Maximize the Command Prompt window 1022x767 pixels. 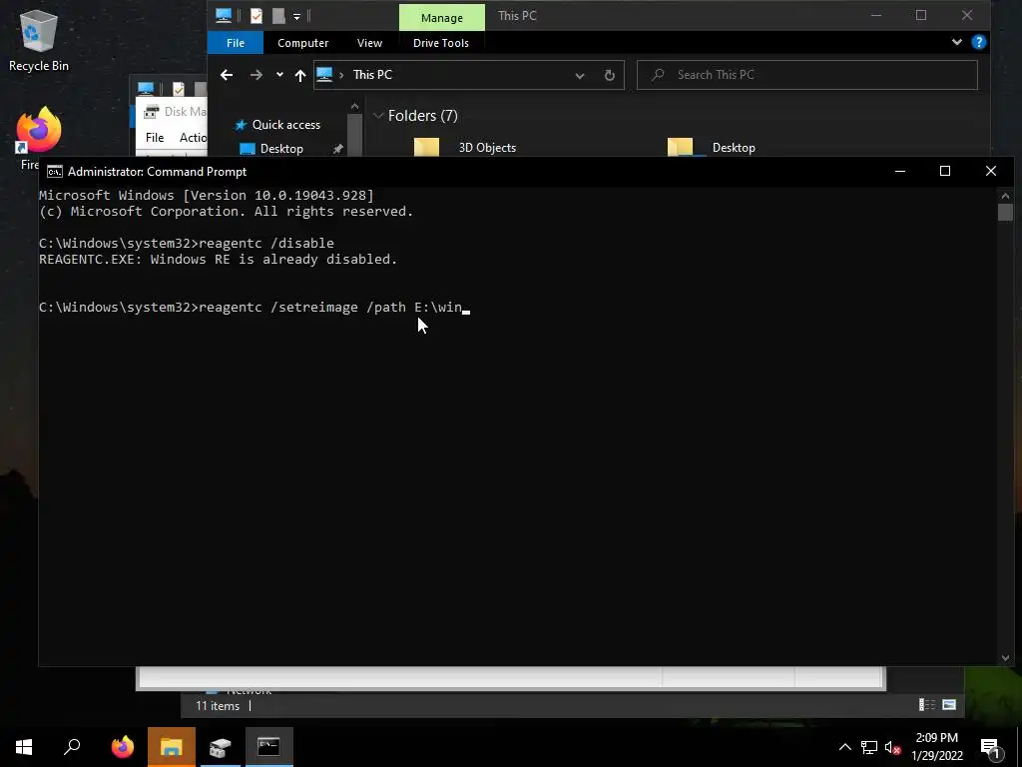click(945, 171)
